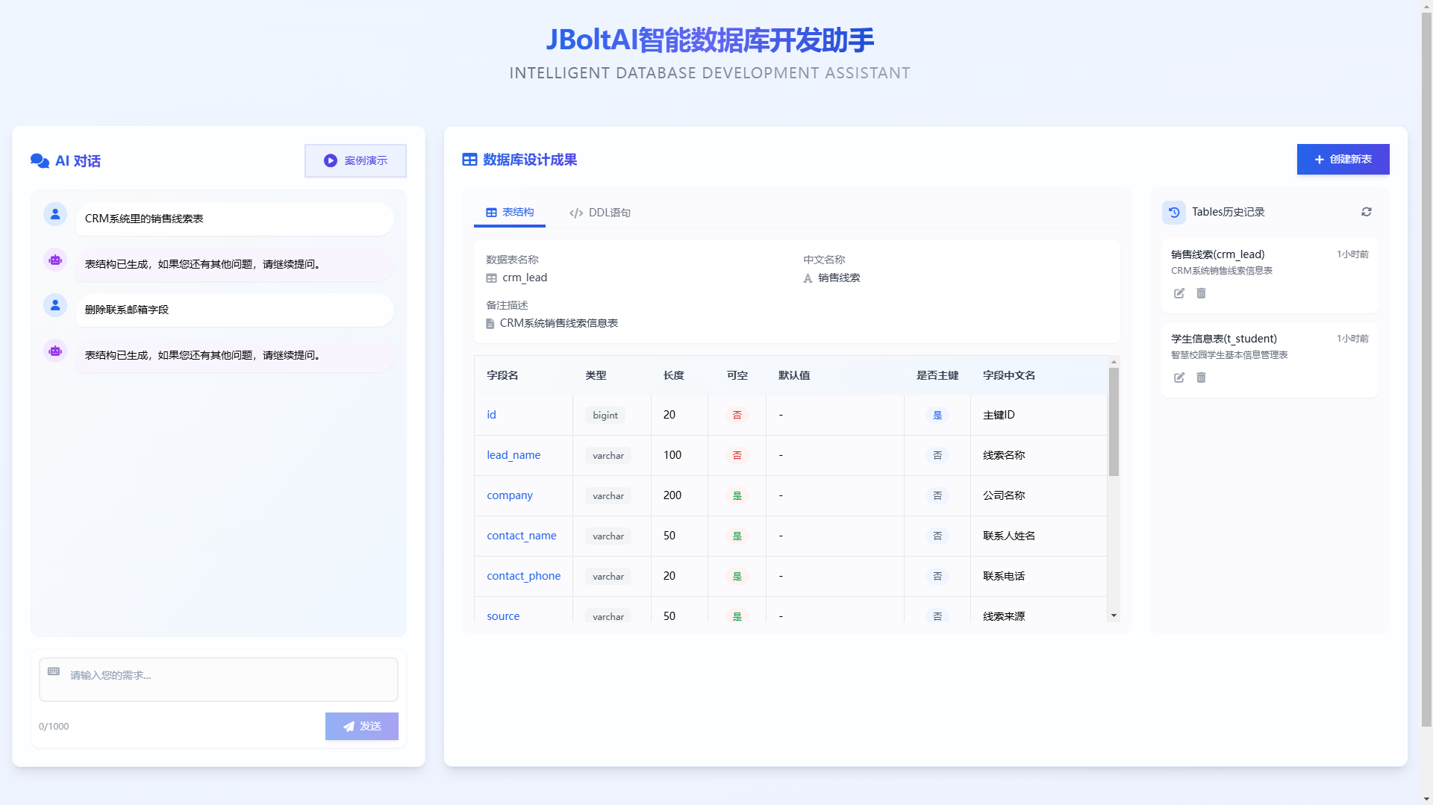Click the user avatar beside CRM系统里的销售线索表
Image resolution: width=1433 pixels, height=805 pixels.
(55, 214)
